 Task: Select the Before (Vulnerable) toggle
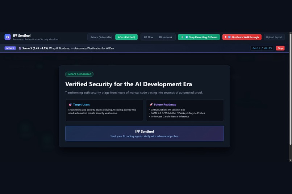(x=101, y=37)
